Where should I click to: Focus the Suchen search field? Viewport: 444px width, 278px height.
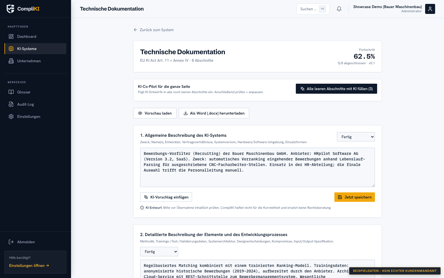tap(313, 9)
